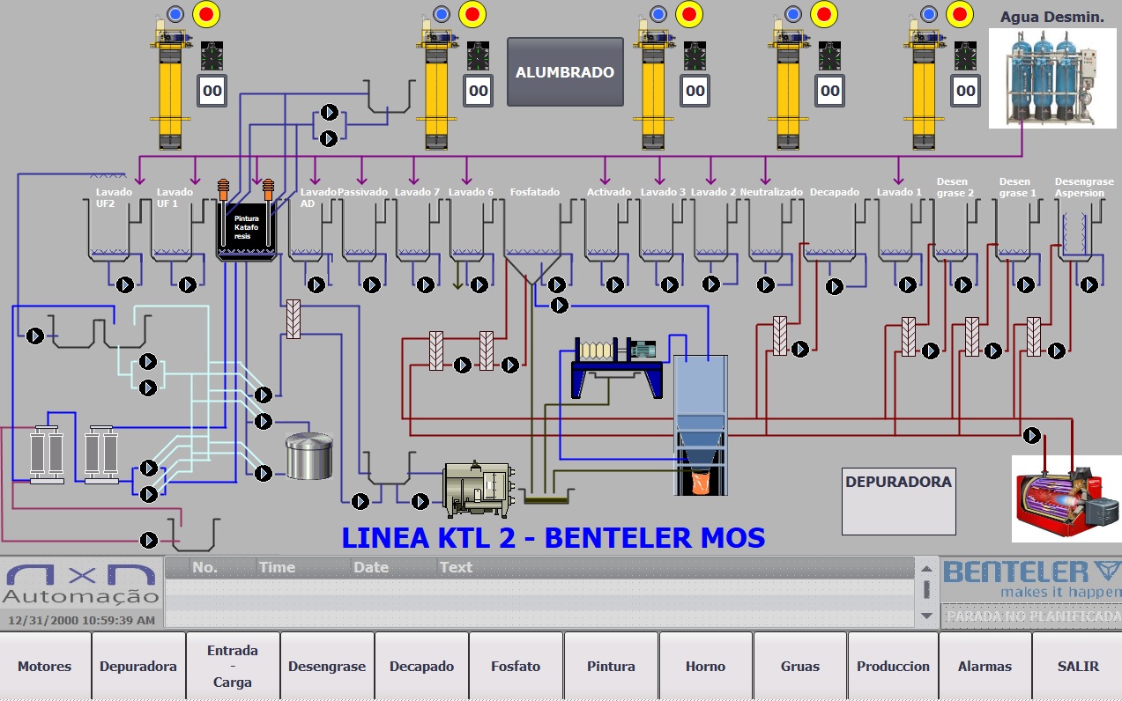Open the red boiler burner graphic
The width and height of the screenshot is (1122, 701).
[x=1066, y=498]
